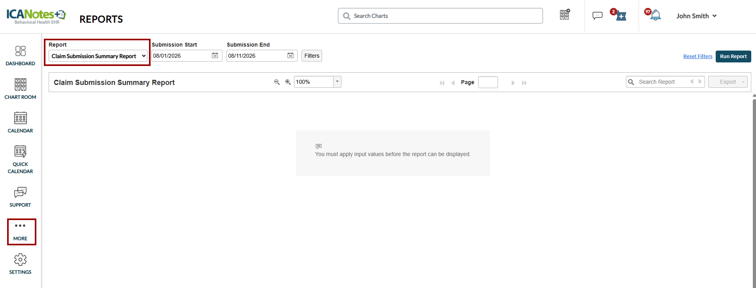The width and height of the screenshot is (756, 288).
Task: Click the Search Report magnifier icon
Action: [x=631, y=82]
